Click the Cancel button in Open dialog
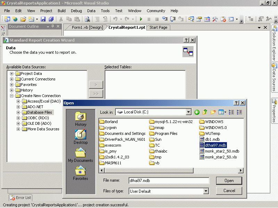This screenshot has height=208, width=278. tap(229, 191)
